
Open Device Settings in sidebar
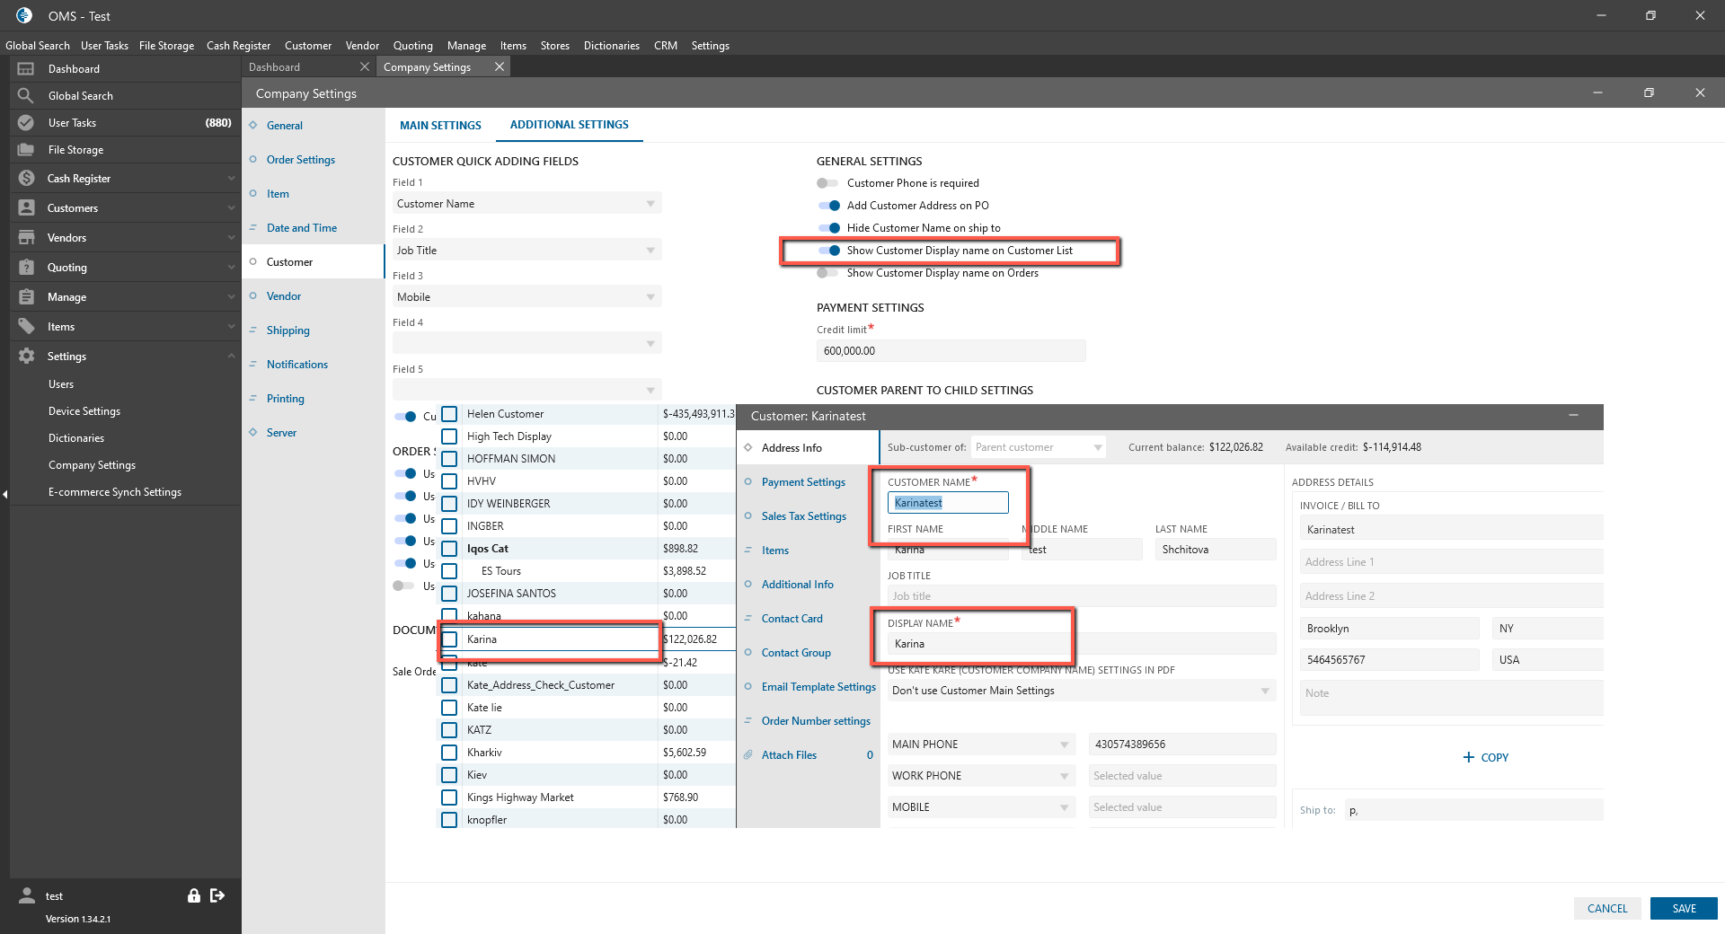pos(84,411)
